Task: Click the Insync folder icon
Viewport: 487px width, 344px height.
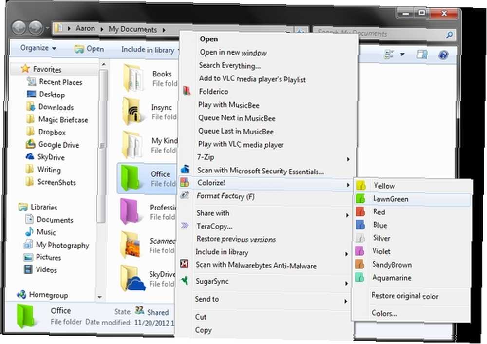Action: (133, 111)
